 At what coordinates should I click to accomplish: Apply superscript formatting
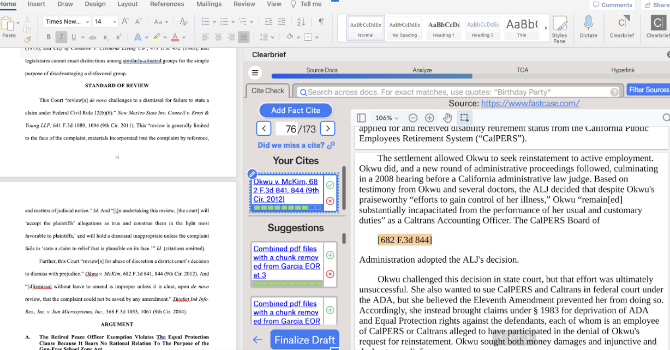(x=119, y=37)
